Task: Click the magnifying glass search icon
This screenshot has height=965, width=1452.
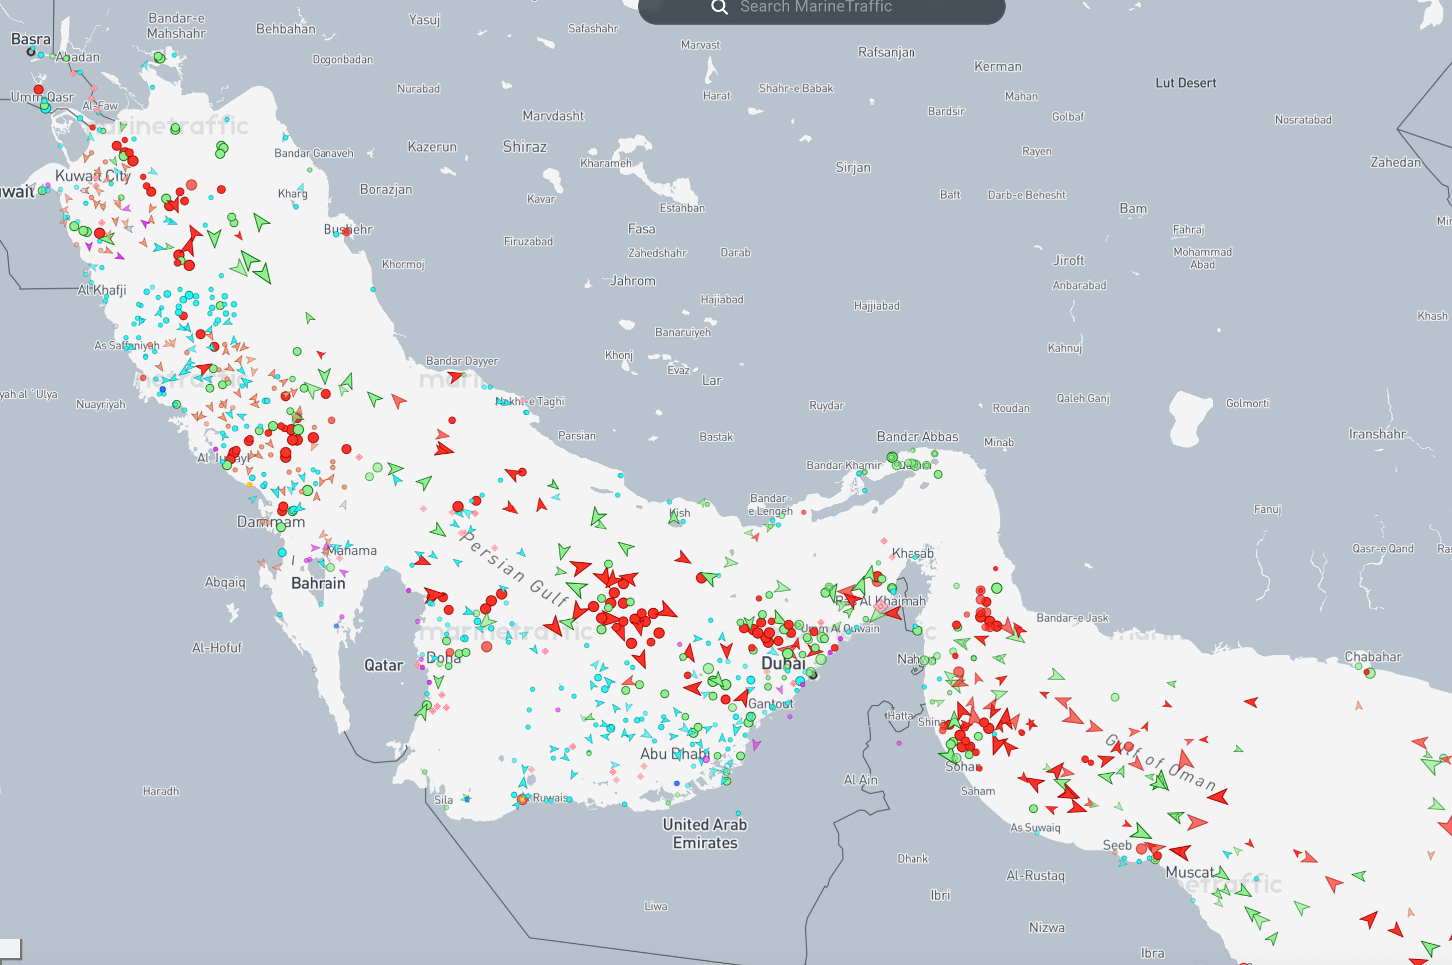Action: click(x=719, y=7)
